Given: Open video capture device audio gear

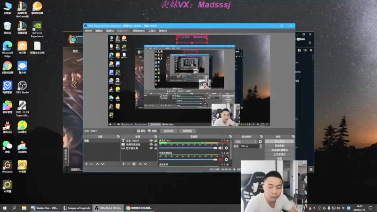Looking at the screenshot, I should 226,159.
